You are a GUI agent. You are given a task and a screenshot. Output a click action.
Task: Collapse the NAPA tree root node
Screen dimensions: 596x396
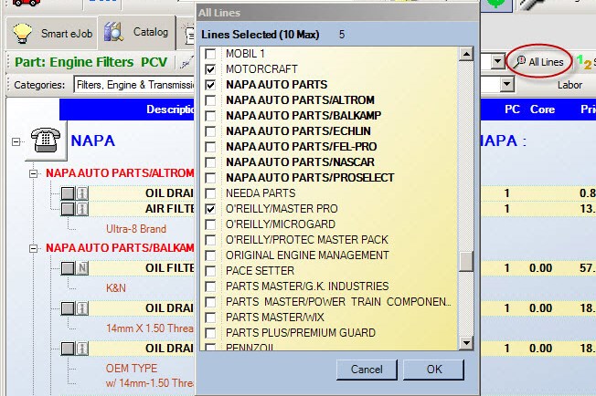coord(16,141)
